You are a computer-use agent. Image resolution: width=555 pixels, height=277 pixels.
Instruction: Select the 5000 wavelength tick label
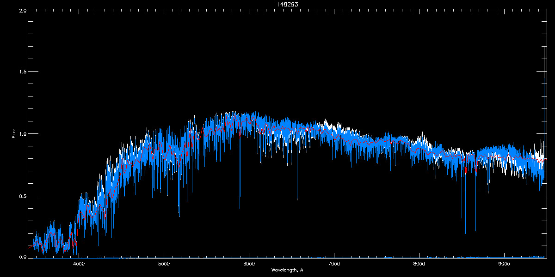point(164,264)
